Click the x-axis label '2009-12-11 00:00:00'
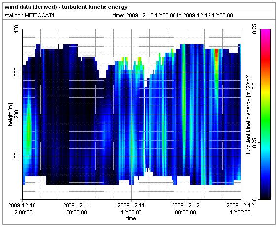The image size is (278, 227). tap(77, 209)
